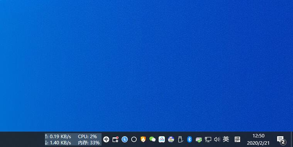Open the Bluetooth tray icon
This screenshot has height=147, width=293.
190,139
